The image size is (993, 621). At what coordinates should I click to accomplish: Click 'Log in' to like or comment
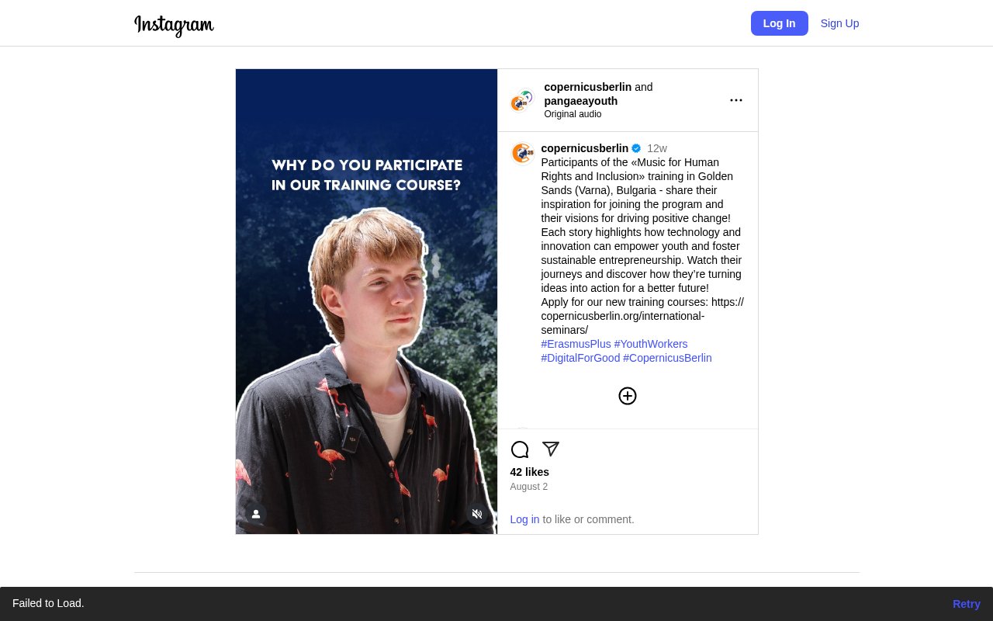pyautogui.click(x=524, y=519)
